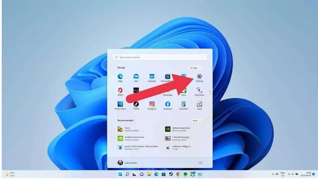The width and height of the screenshot is (318, 179).
Task: Launch Facebook from pinned apps
Action: [168, 106]
